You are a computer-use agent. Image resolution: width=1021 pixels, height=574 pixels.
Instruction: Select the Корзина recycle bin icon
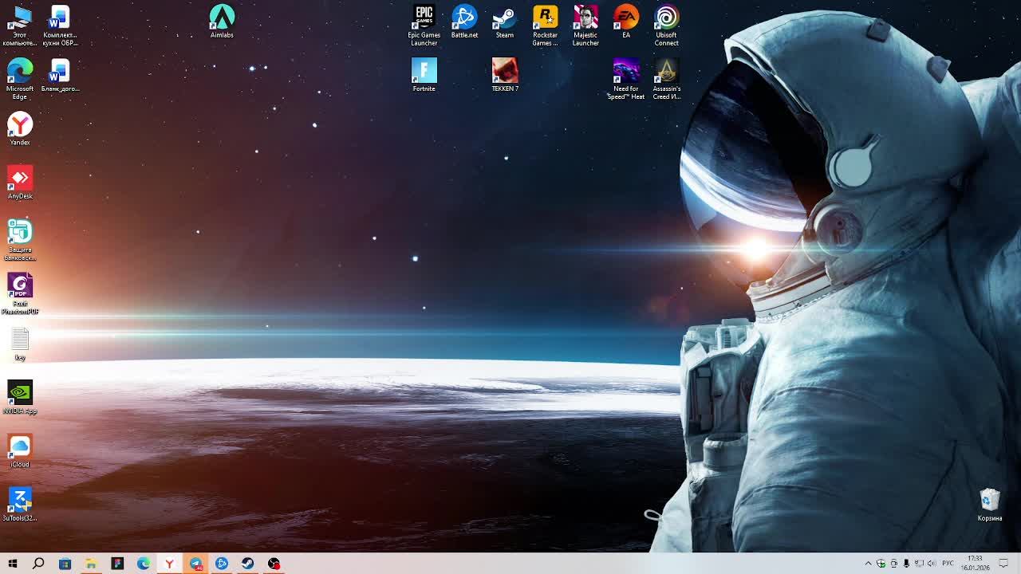(x=990, y=505)
